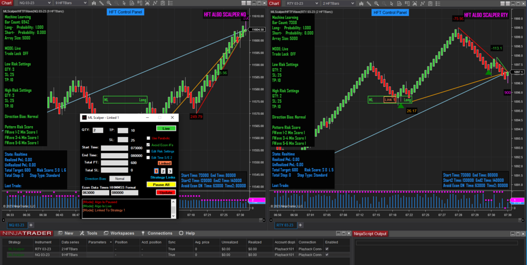Click green long-entry triangle marker near 26.17
This screenshot has height=265, width=527.
point(401,105)
